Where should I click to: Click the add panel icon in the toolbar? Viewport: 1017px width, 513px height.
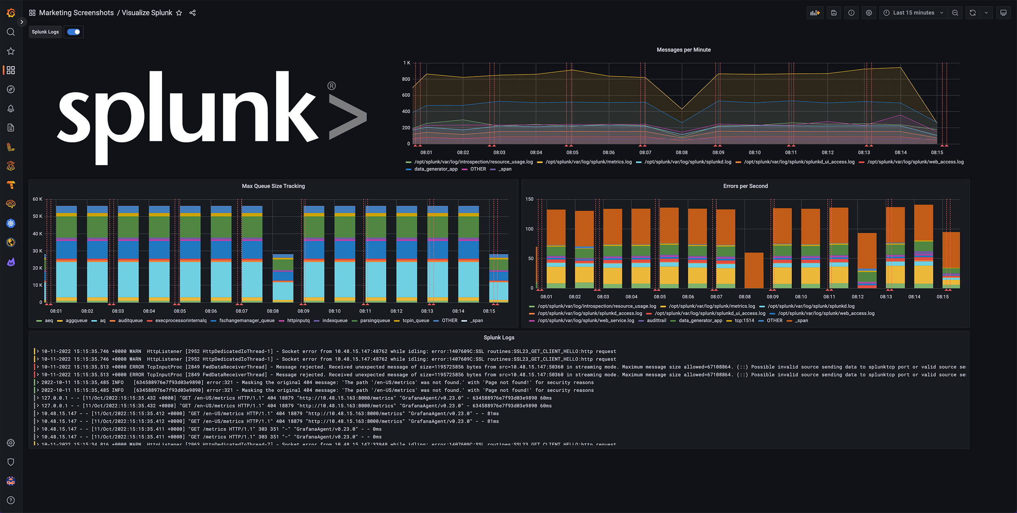pyautogui.click(x=815, y=12)
